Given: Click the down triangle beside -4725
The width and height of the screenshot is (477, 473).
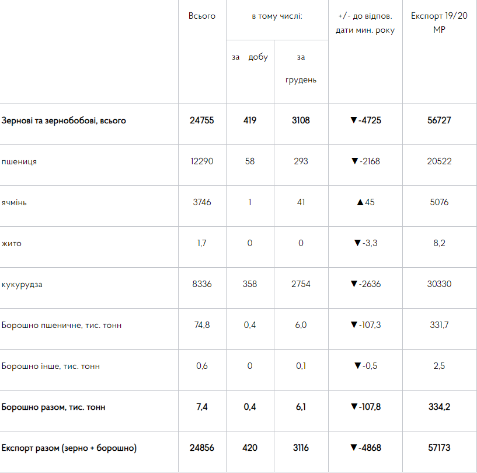Looking at the screenshot, I should click(353, 120).
